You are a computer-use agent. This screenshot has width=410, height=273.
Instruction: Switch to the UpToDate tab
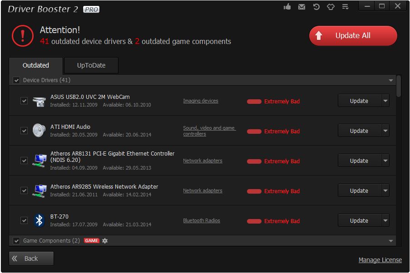[91, 66]
